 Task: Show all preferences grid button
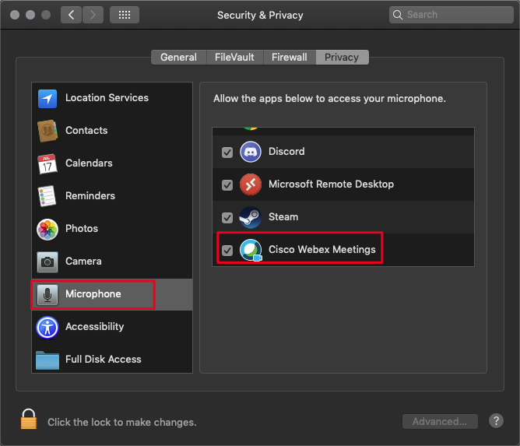click(x=125, y=15)
